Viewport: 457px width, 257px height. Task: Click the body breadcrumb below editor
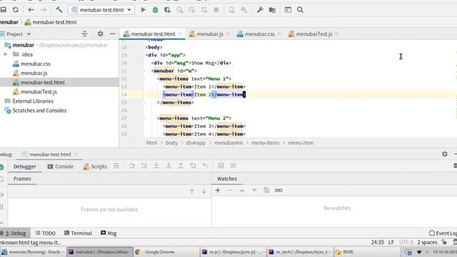171,143
